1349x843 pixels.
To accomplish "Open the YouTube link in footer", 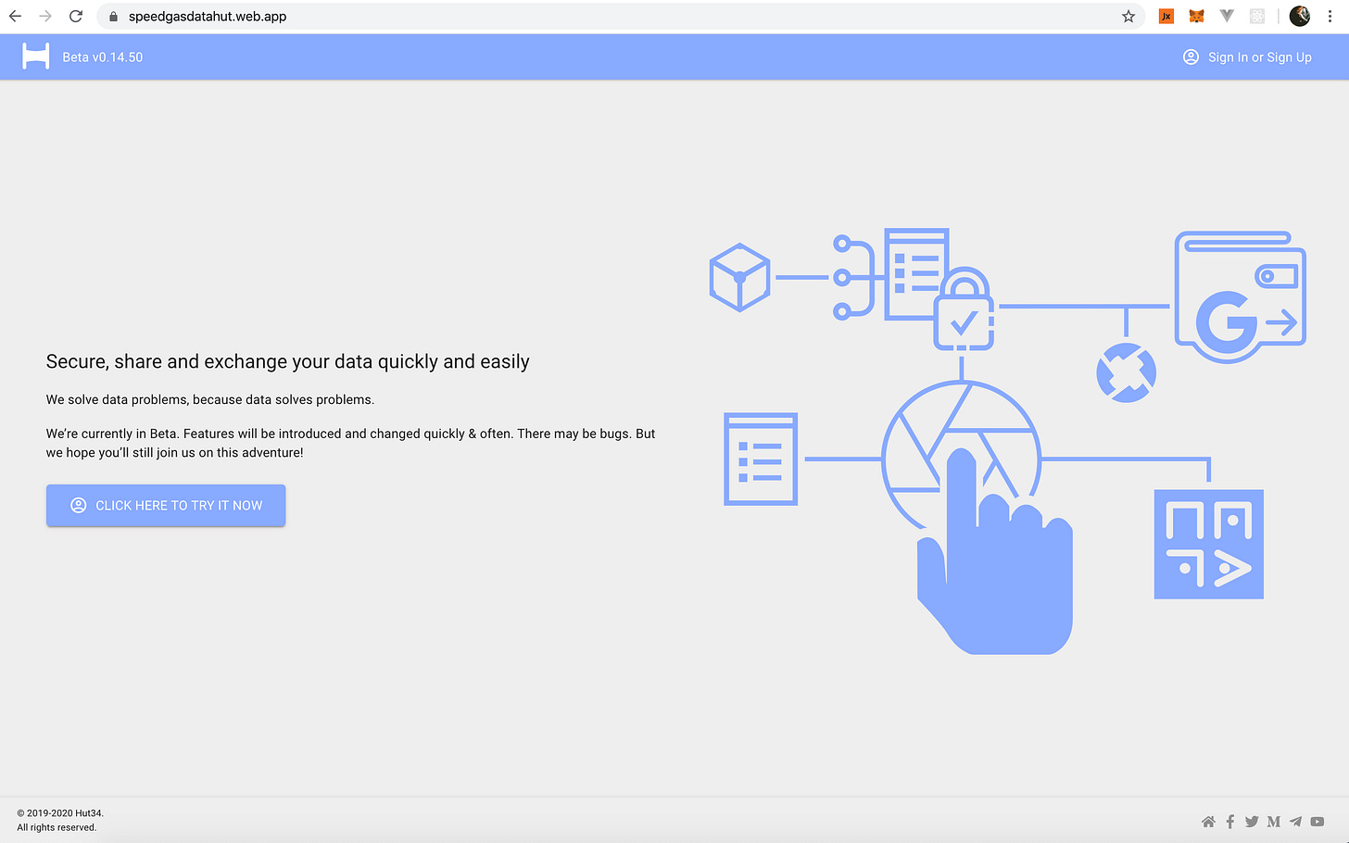I will point(1317,822).
